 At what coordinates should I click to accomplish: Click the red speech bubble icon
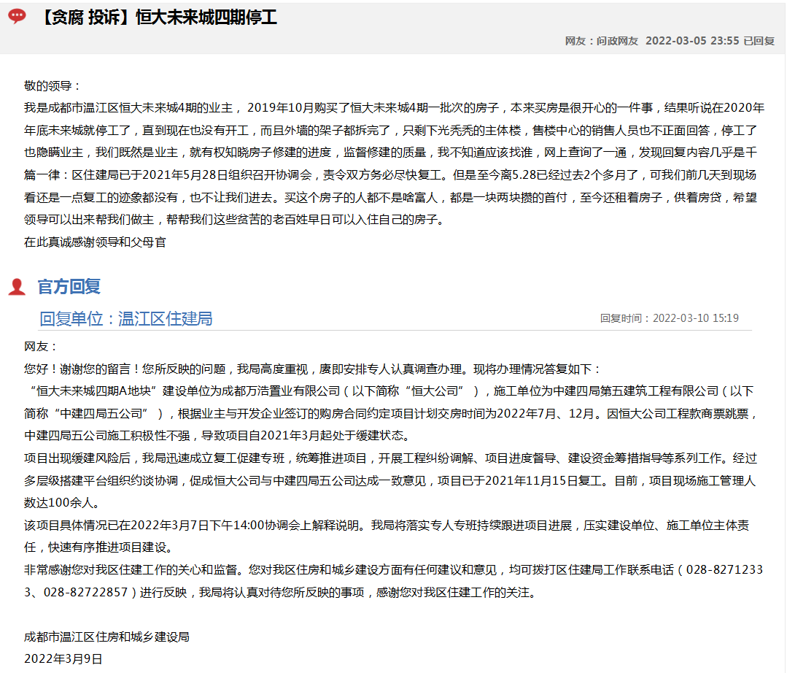[x=17, y=16]
